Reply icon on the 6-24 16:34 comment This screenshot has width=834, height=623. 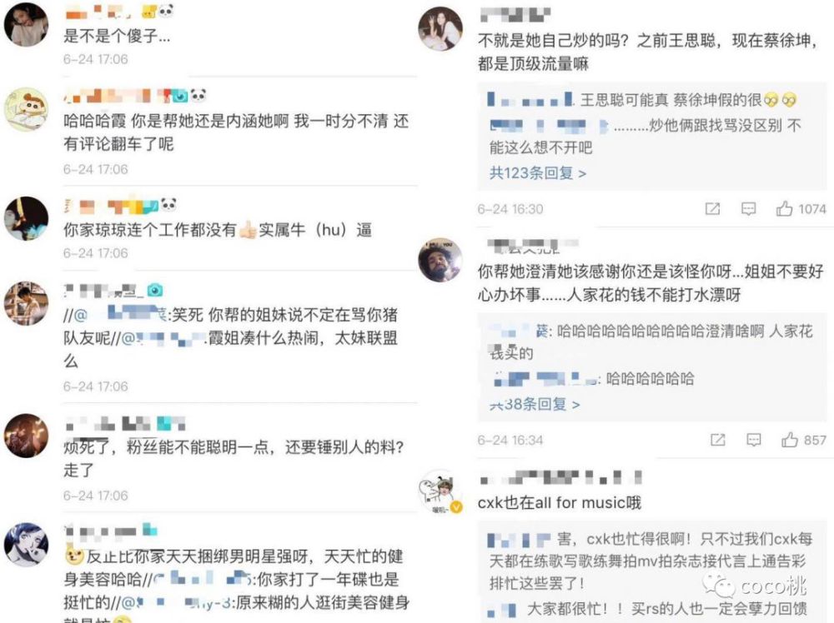coord(754,440)
